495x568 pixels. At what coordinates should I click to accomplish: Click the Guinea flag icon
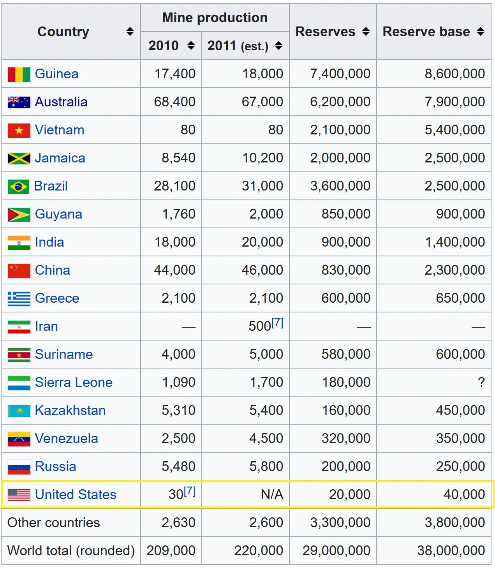click(x=19, y=74)
